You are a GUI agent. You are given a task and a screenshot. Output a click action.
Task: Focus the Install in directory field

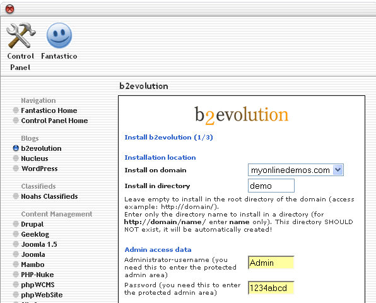coord(271,186)
